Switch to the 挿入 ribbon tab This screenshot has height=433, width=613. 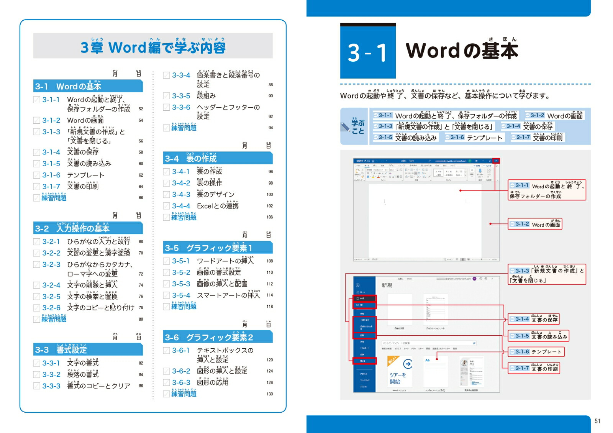click(x=375, y=166)
